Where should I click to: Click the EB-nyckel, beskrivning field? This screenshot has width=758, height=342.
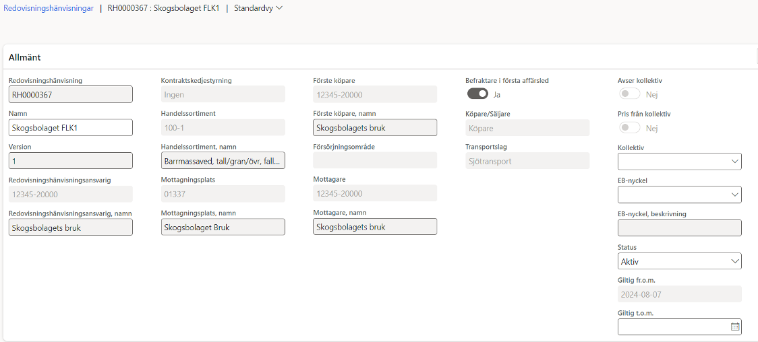(680, 228)
